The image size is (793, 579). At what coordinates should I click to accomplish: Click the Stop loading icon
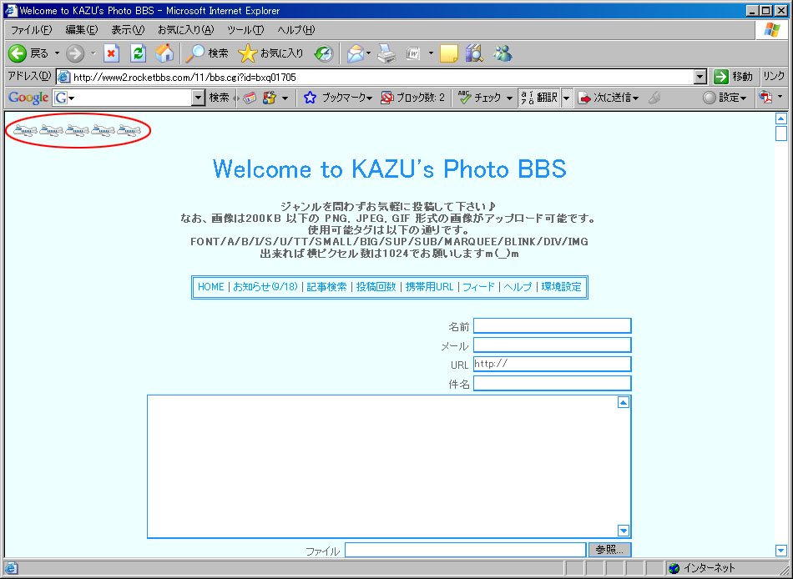tap(111, 53)
